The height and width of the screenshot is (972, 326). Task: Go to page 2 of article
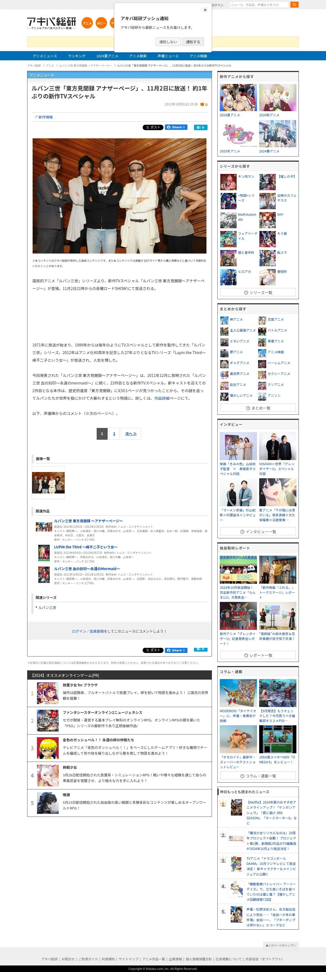tap(114, 433)
